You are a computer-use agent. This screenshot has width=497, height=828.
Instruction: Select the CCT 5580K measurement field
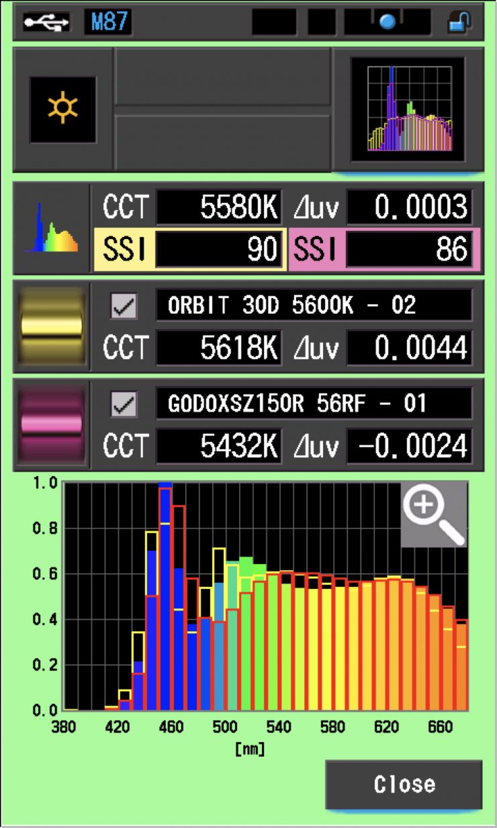click(x=219, y=209)
